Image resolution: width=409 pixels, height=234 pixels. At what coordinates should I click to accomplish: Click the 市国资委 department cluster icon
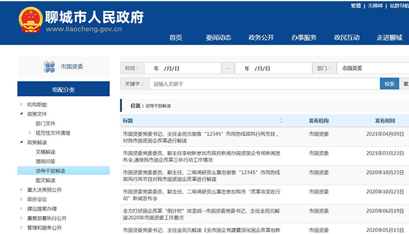[49, 66]
